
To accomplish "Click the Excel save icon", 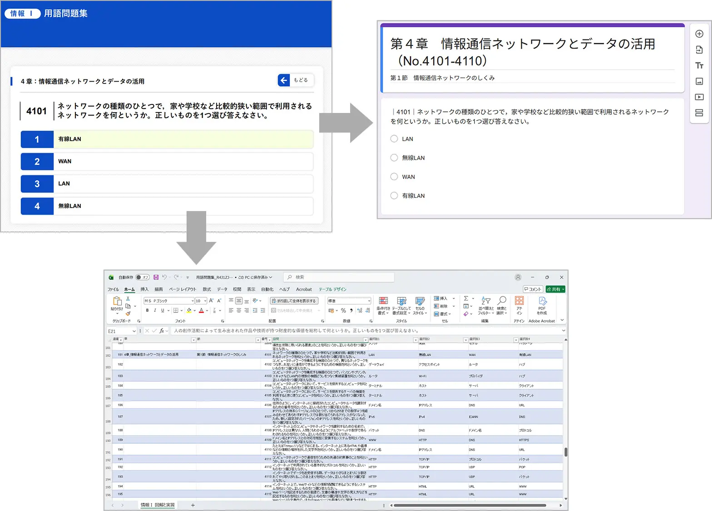I will click(156, 277).
